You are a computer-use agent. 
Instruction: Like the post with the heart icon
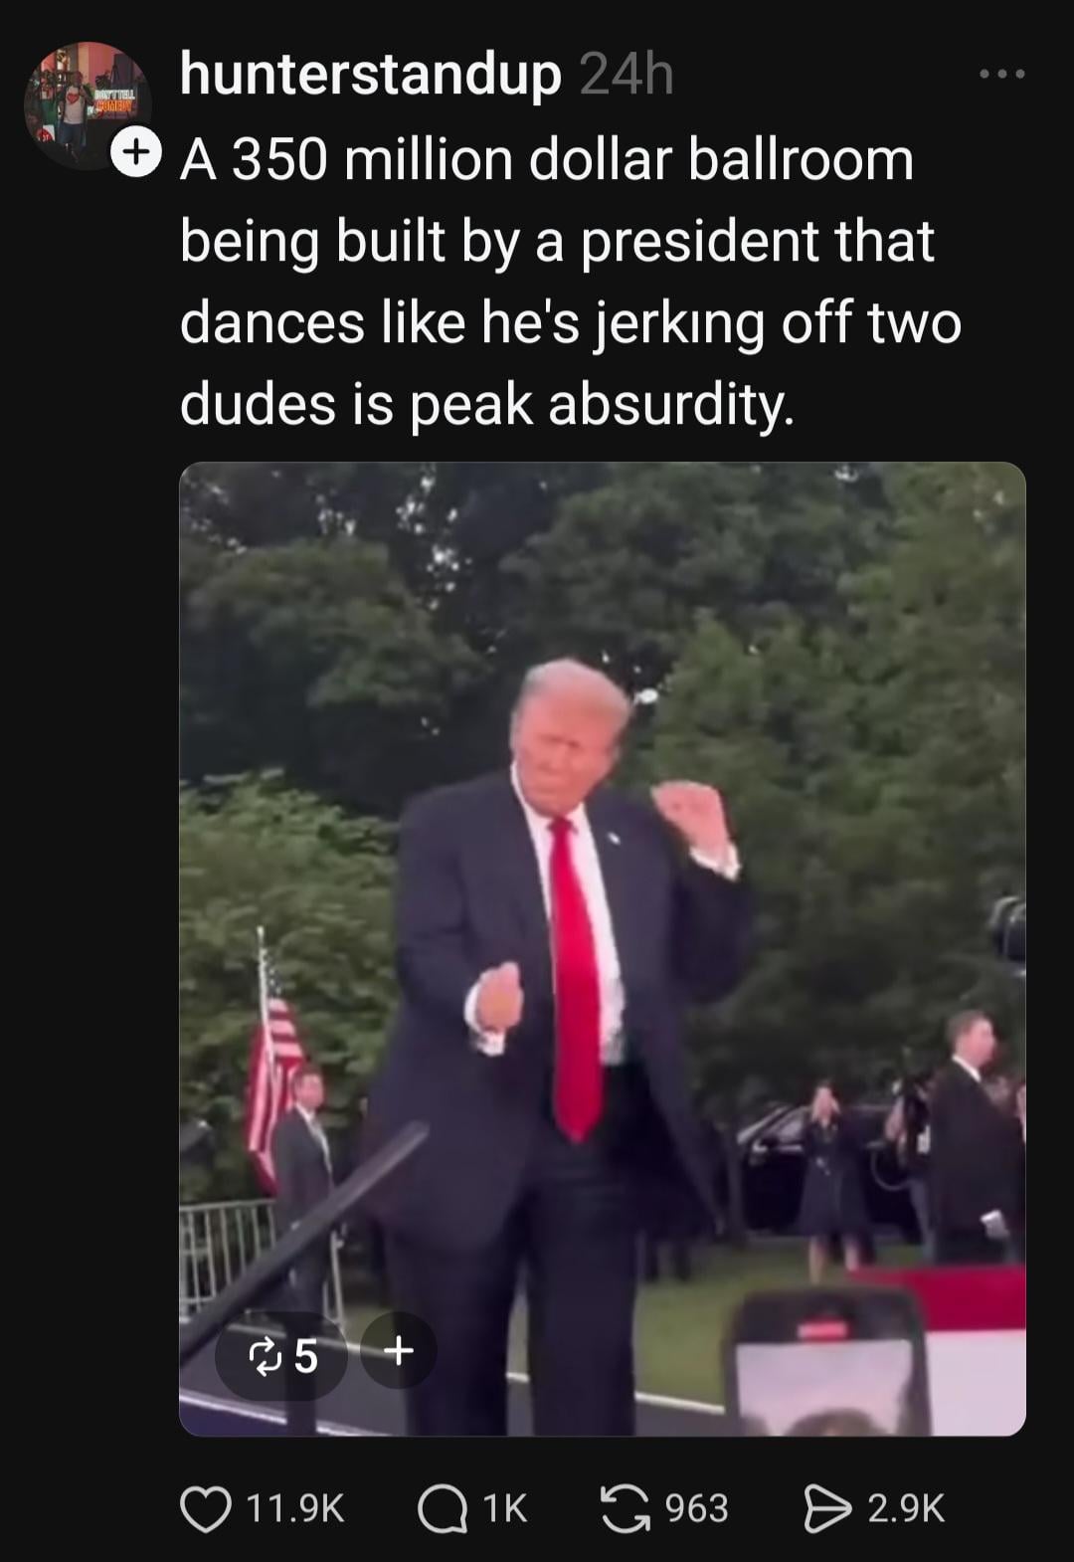point(205,1508)
